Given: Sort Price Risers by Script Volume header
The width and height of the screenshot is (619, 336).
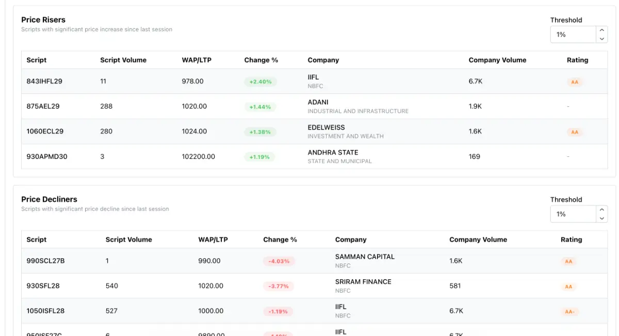Looking at the screenshot, I should point(123,60).
